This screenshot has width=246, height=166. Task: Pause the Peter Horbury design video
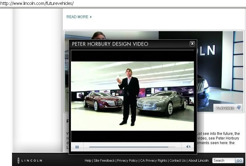point(77,147)
